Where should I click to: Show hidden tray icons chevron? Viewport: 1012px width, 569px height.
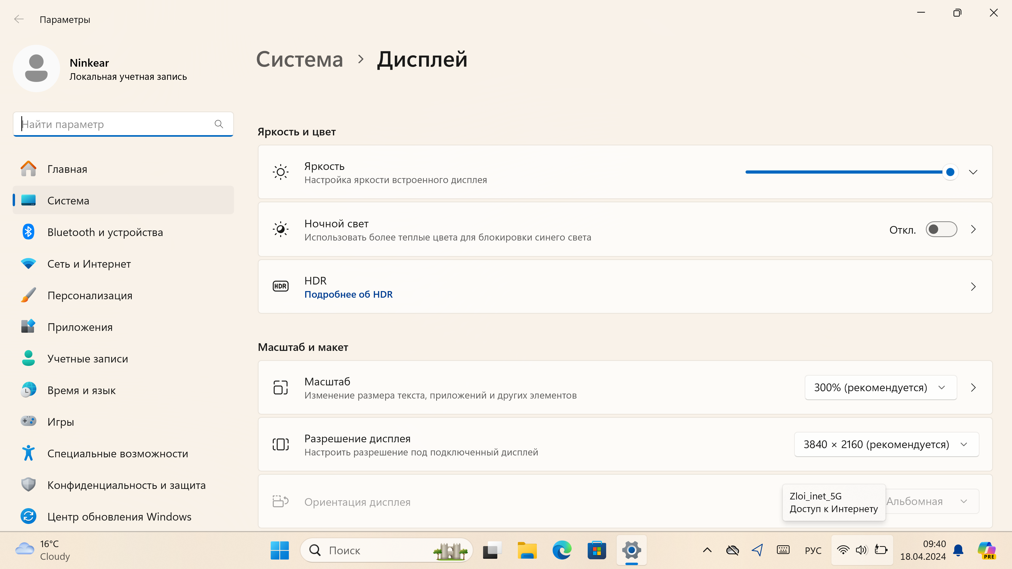[x=707, y=550]
